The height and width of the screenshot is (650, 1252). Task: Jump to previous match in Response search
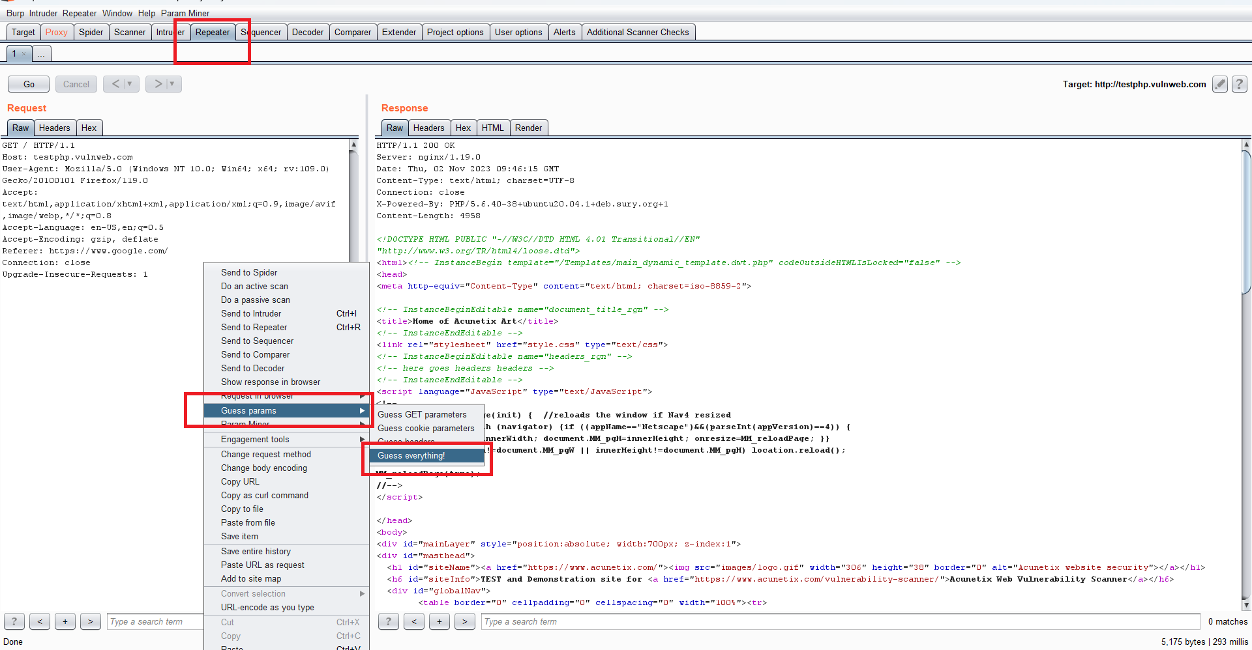pos(414,621)
